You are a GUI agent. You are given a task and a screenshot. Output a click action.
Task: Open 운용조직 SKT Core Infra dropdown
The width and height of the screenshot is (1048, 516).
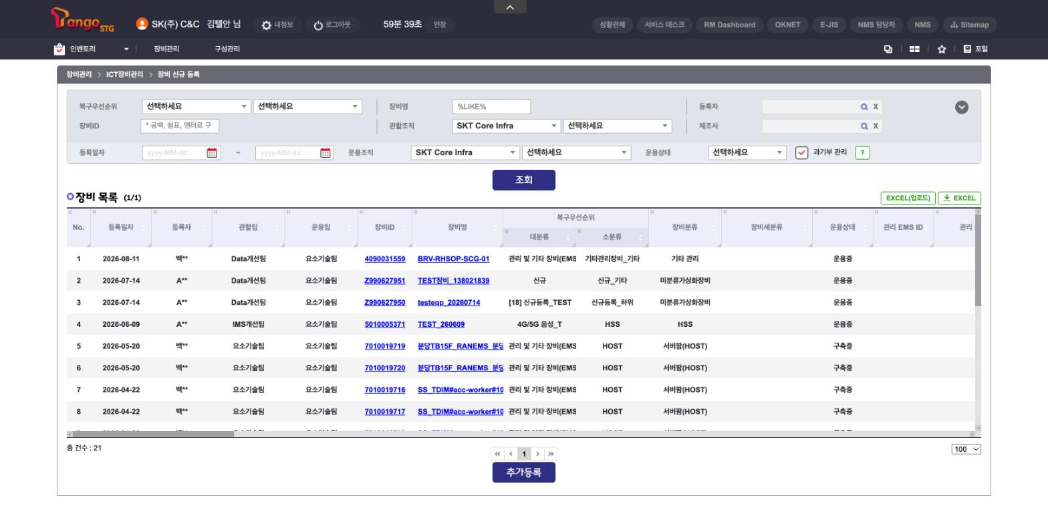coord(465,152)
